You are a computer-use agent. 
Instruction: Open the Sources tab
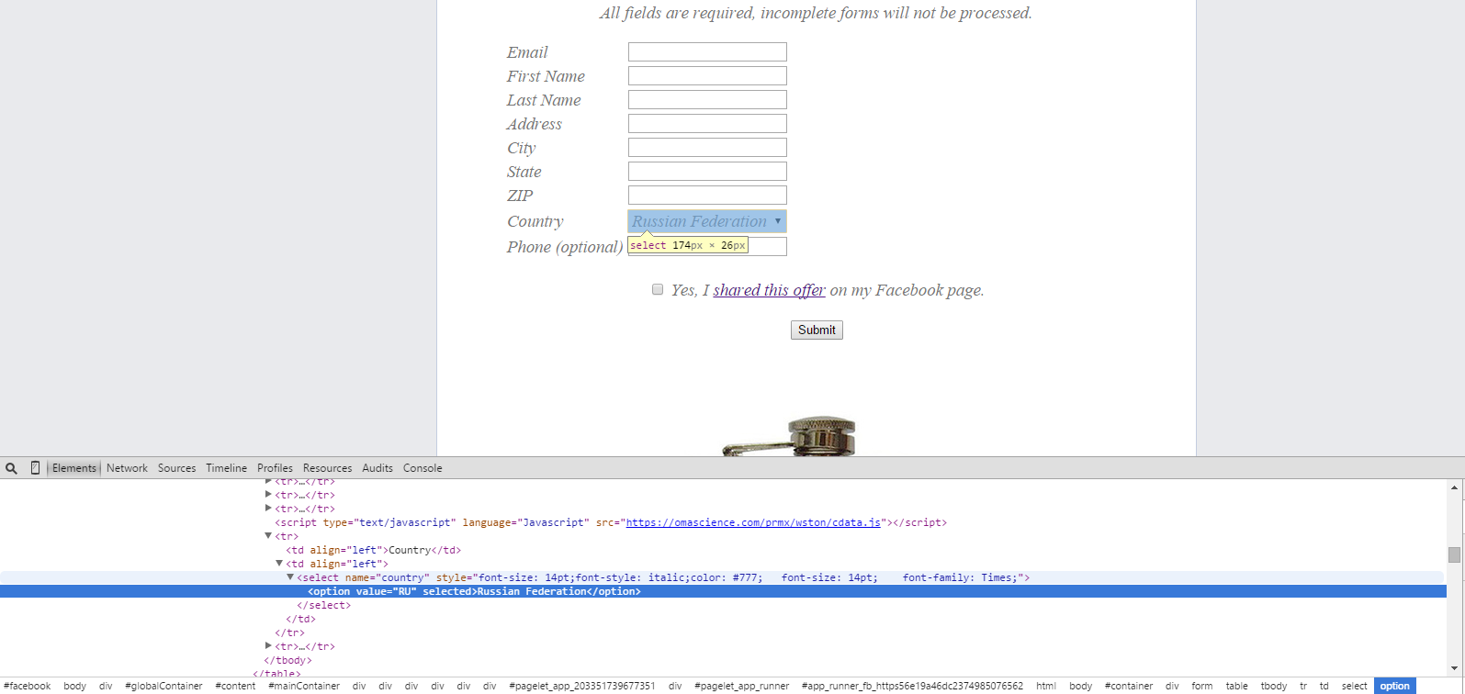pos(176,468)
